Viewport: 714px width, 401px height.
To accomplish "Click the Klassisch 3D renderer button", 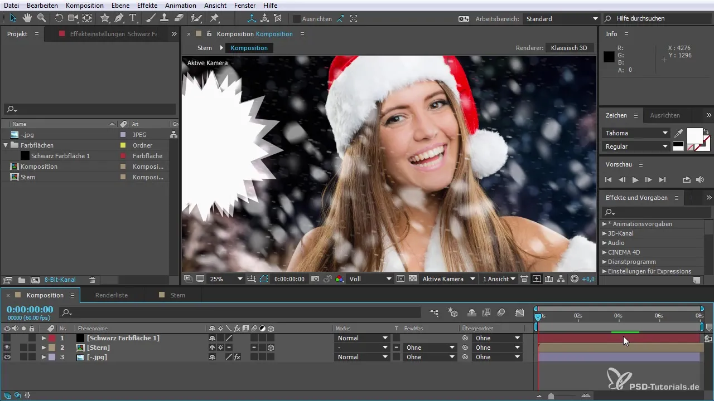I will [x=569, y=48].
